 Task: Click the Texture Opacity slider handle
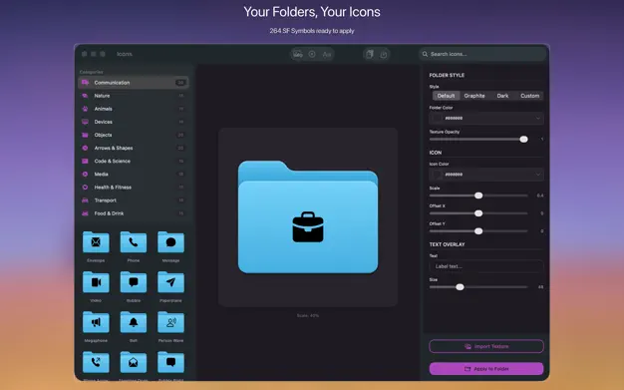coord(523,139)
